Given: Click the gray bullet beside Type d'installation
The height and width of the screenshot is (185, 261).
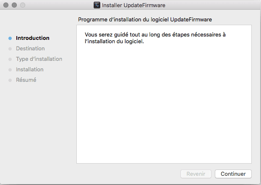Looking at the screenshot, I should click(10, 59).
